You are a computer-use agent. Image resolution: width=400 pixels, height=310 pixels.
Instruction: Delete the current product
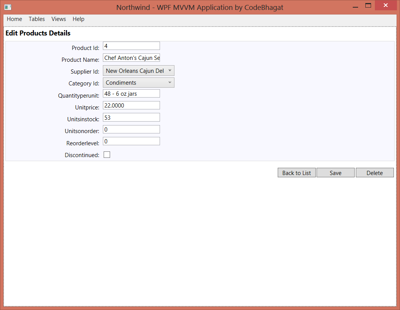pos(374,173)
